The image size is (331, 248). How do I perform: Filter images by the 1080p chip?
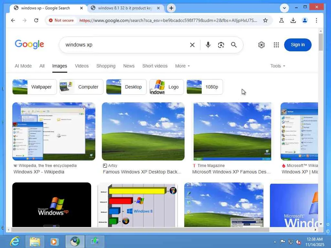pyautogui.click(x=205, y=87)
